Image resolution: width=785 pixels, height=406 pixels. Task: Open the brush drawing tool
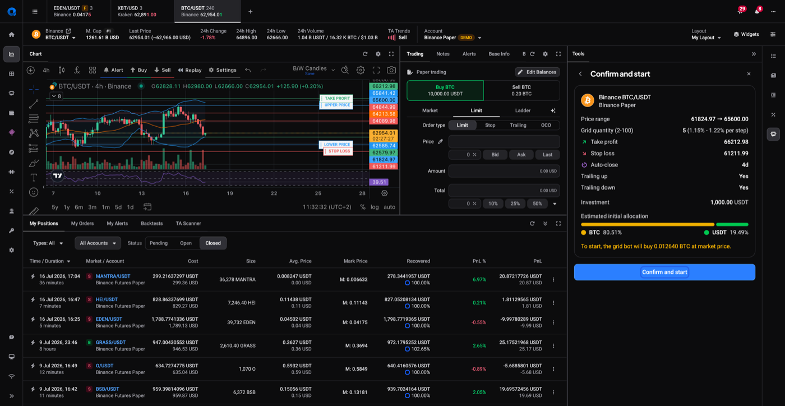(x=34, y=163)
